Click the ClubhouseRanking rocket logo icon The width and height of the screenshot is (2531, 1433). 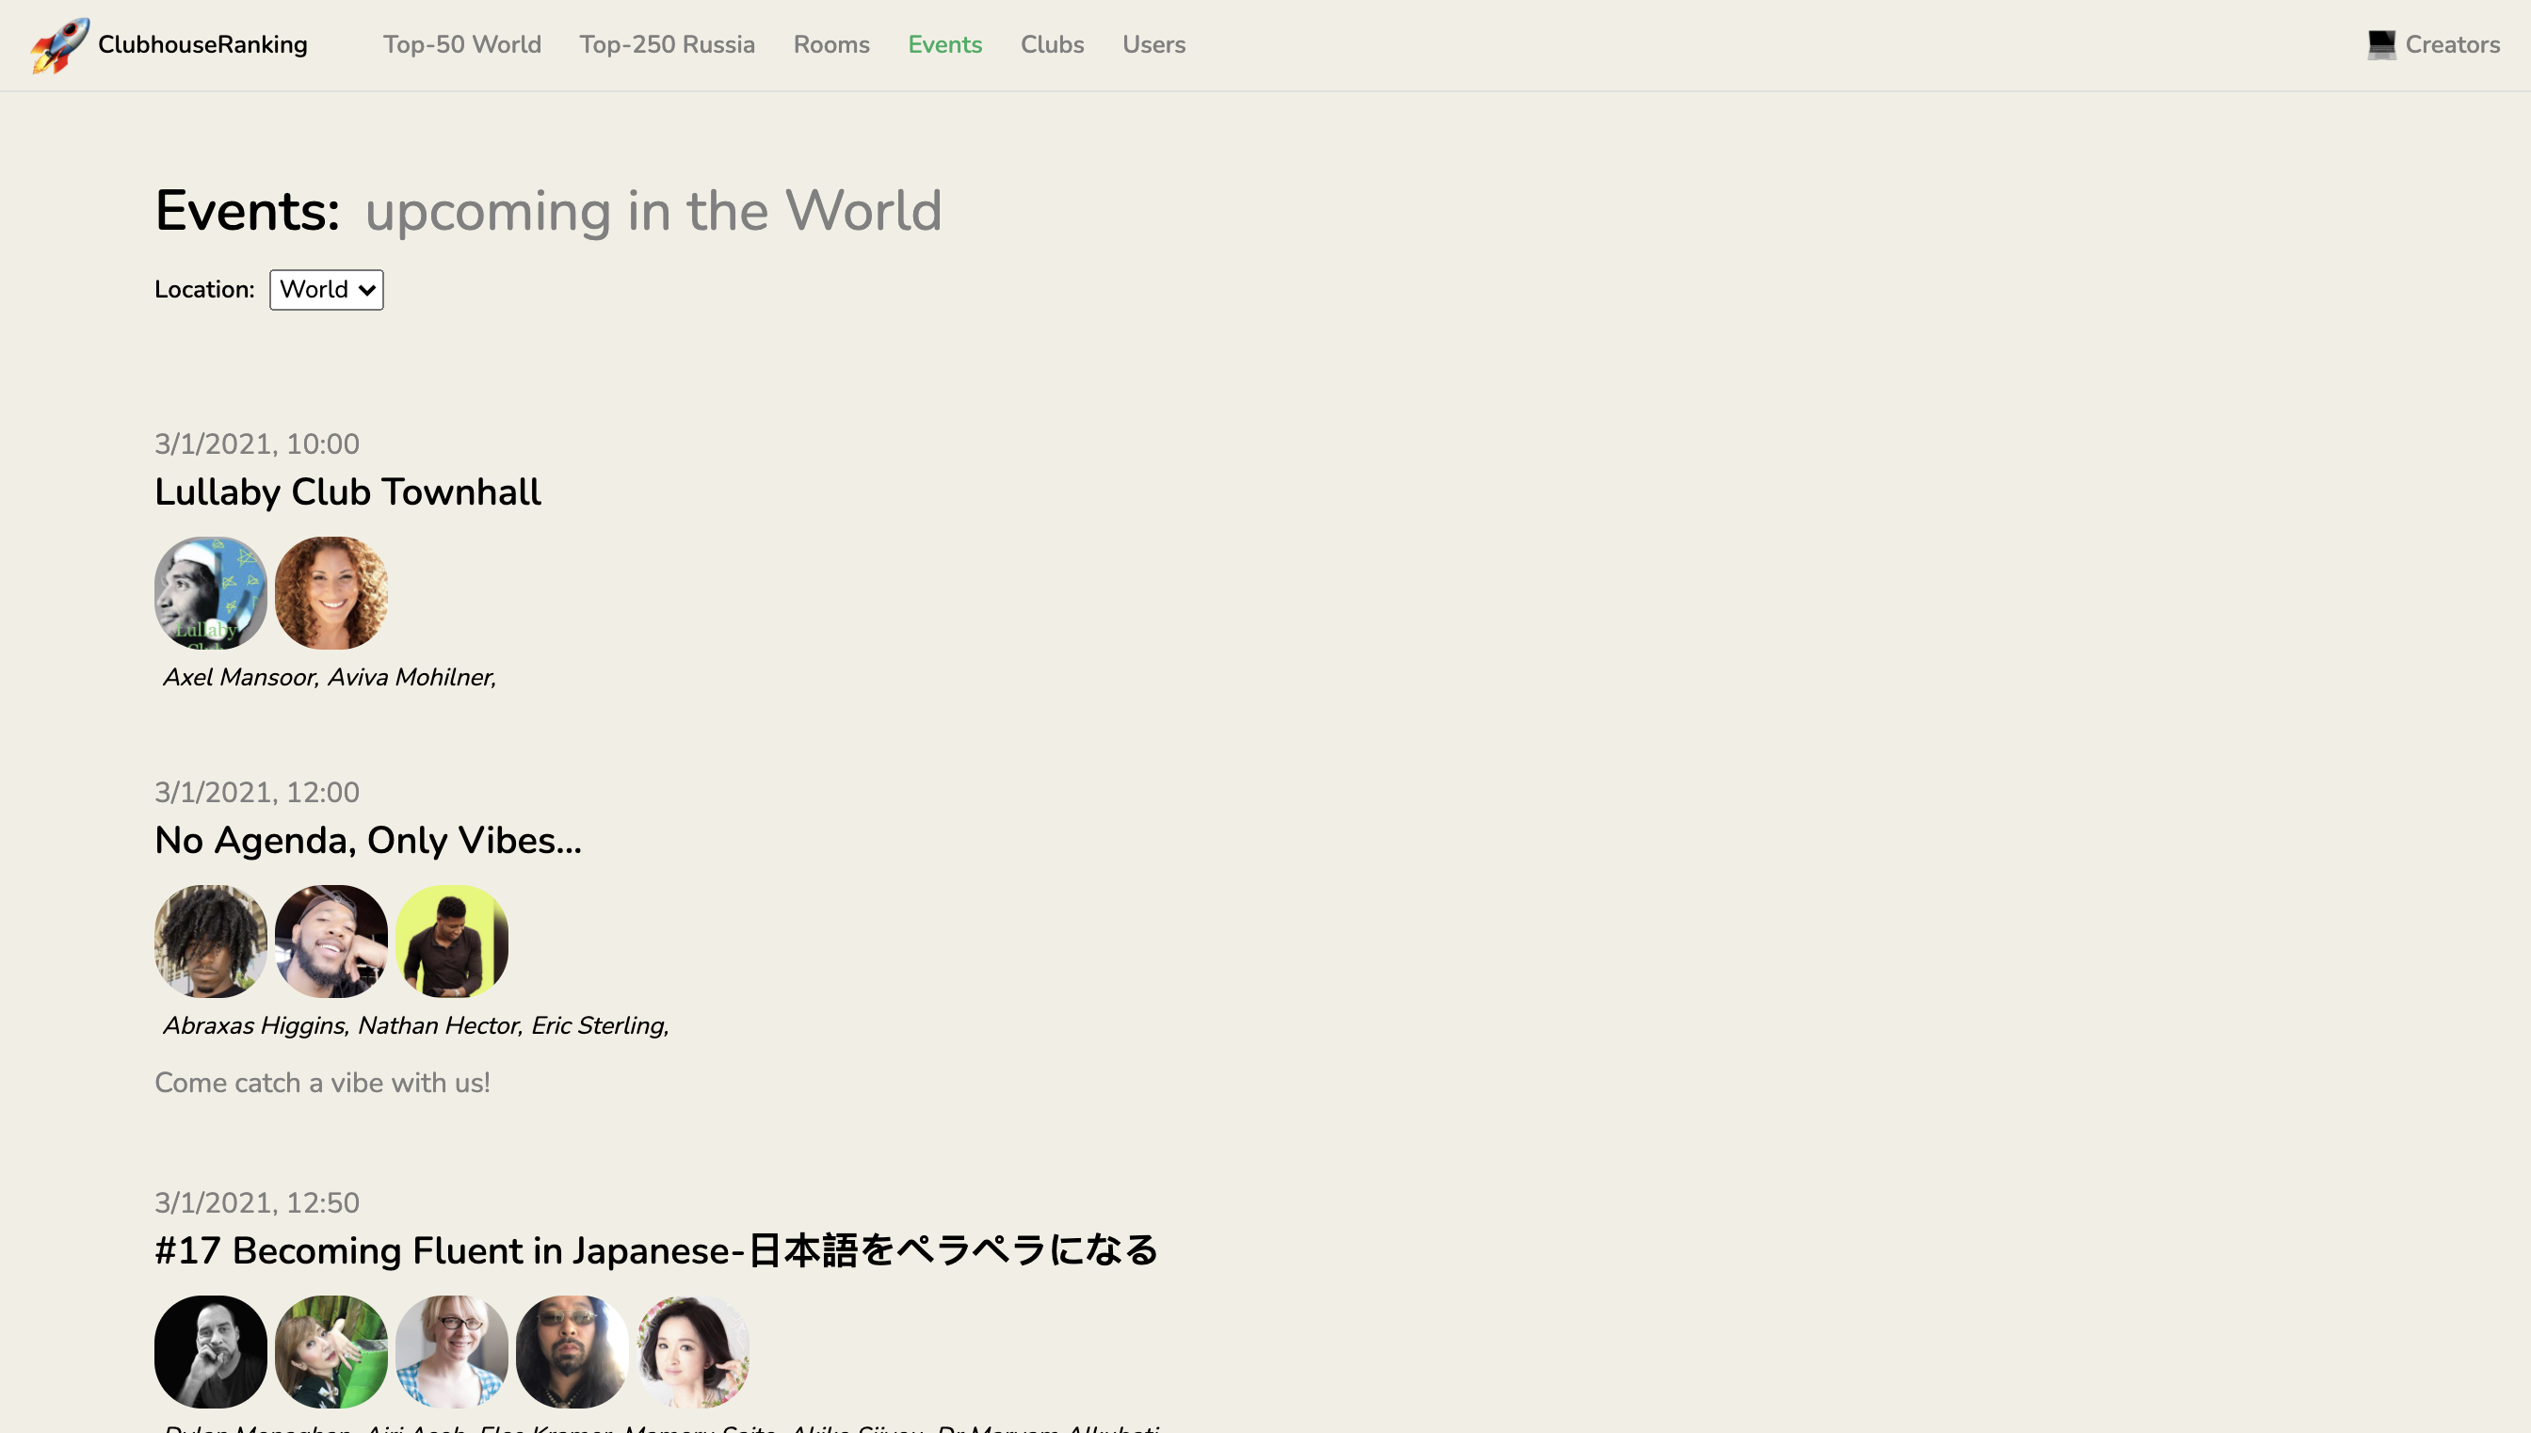[58, 44]
